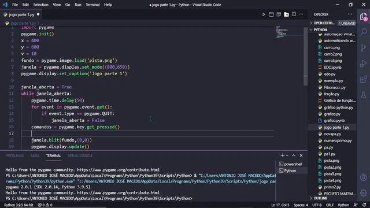Select the Terminal panel tab
Screen dimensions: 370x208
click(x=54, y=155)
